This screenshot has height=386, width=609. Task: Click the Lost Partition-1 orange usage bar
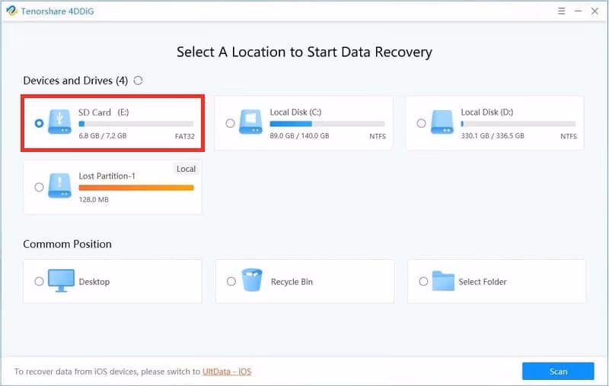pyautogui.click(x=136, y=187)
